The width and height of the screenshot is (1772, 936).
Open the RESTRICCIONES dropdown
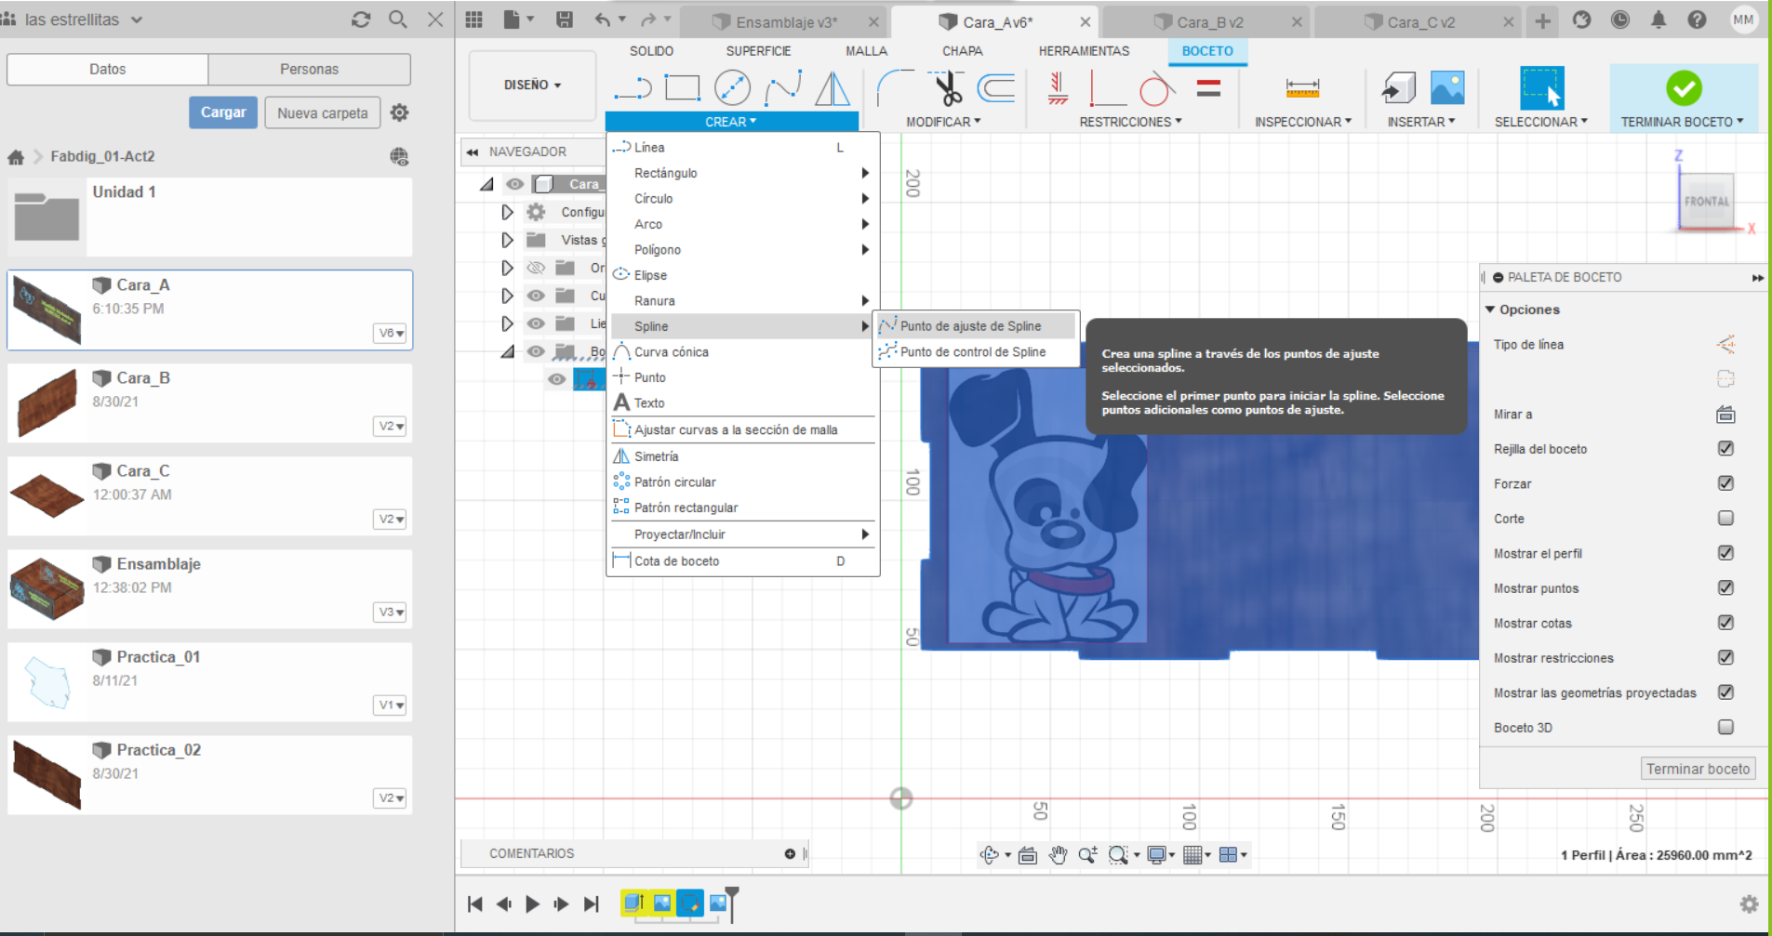tap(1130, 122)
